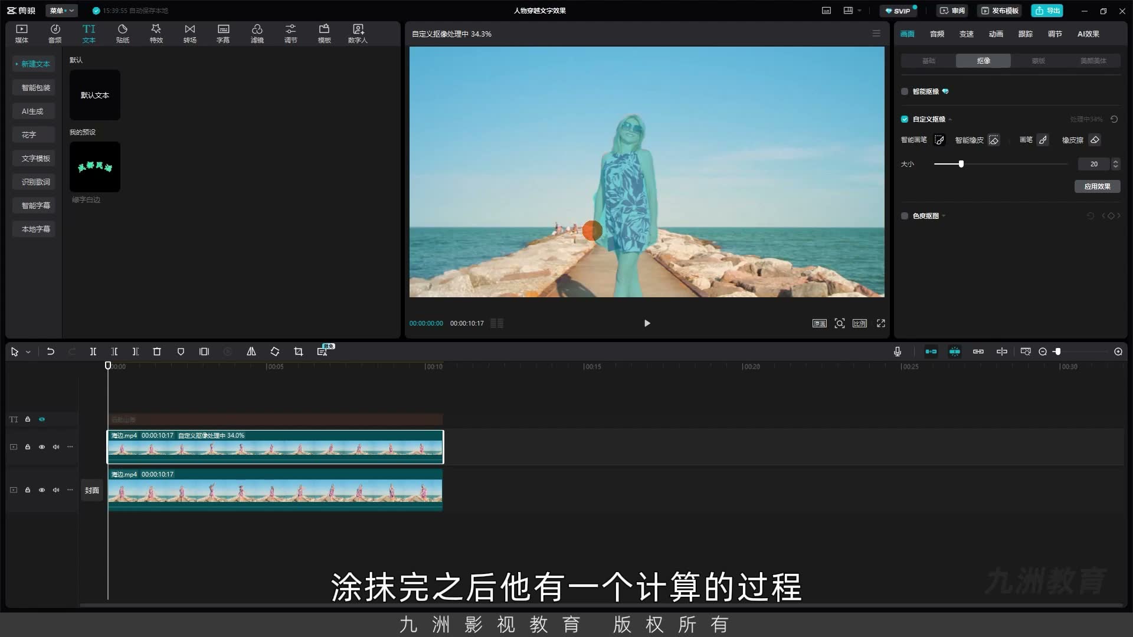Toggle auto snapping in timeline toolbar
Viewport: 1133px width, 637px height.
pyautogui.click(x=955, y=352)
